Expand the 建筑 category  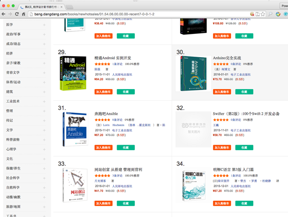44,92
